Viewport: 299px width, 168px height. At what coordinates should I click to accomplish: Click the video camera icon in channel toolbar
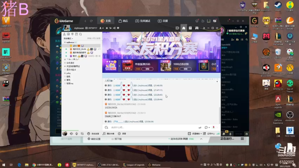click(x=177, y=28)
